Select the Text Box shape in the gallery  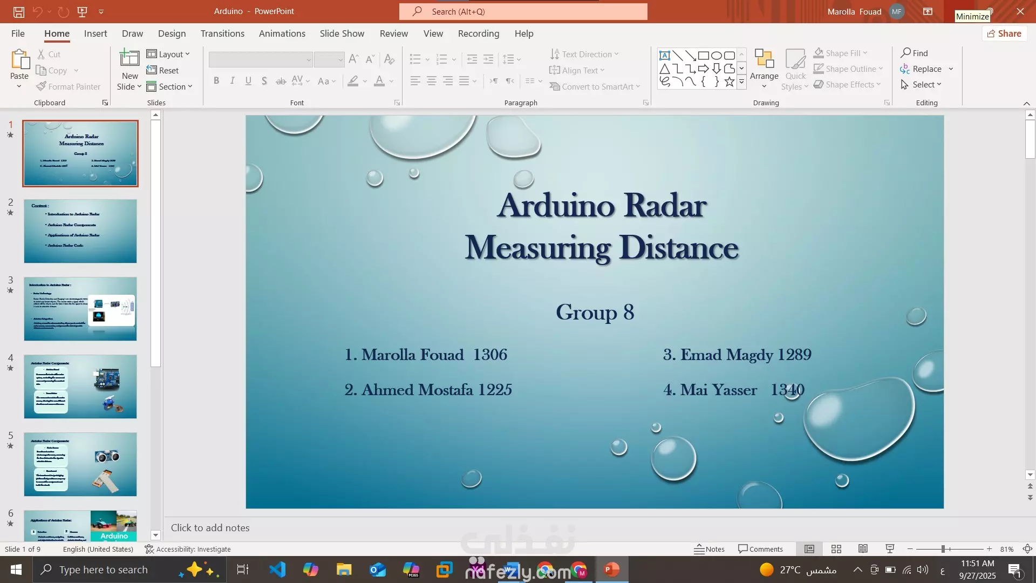(x=665, y=56)
